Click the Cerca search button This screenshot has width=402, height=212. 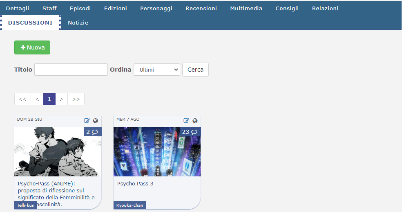coord(195,70)
